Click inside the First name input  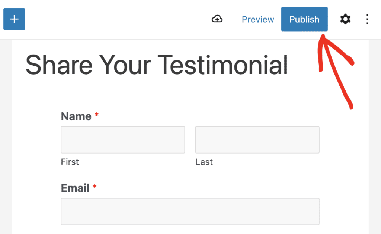[123, 140]
